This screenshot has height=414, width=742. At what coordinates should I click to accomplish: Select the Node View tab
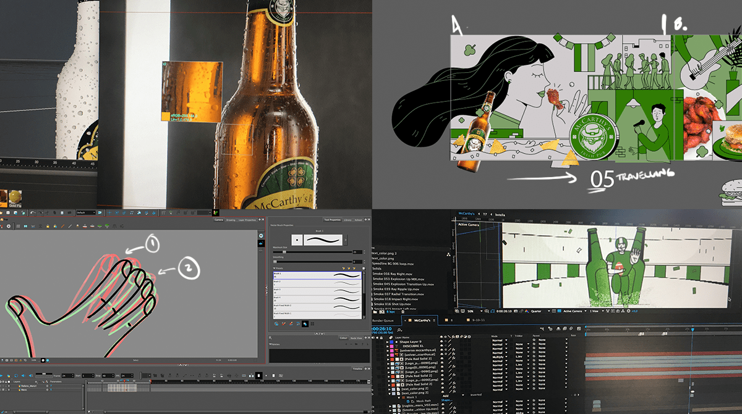[x=357, y=338]
